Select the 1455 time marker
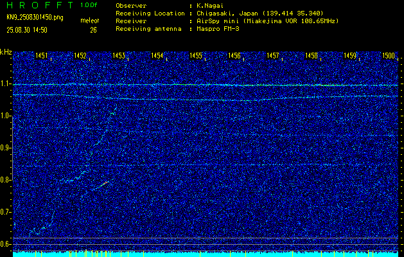The width and height of the screenshot is (404, 257). 196,55
